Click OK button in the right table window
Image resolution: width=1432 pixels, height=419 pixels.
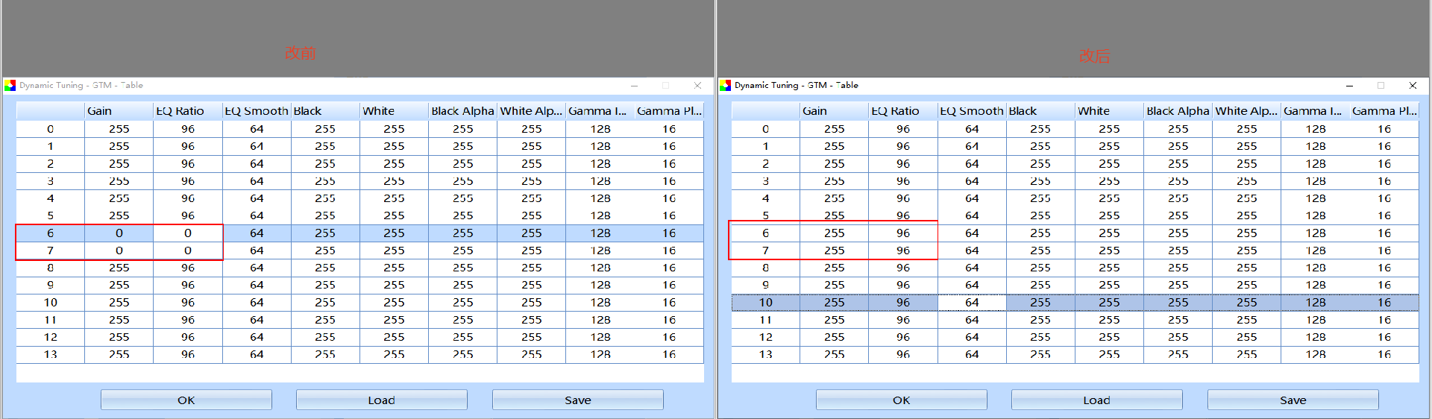click(901, 400)
